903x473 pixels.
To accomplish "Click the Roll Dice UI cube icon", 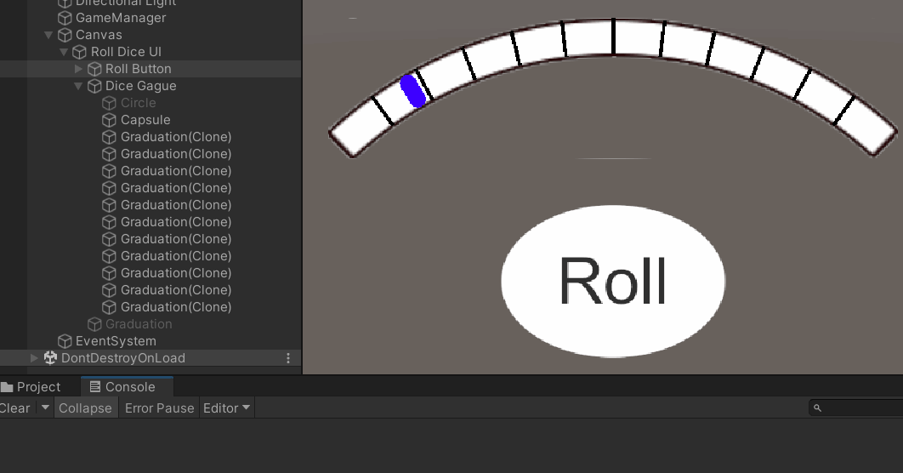I will point(79,52).
